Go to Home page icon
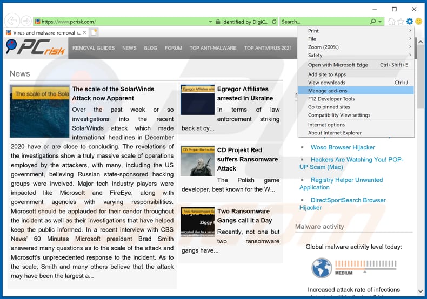The height and width of the screenshot is (299, 427). tap(391, 22)
